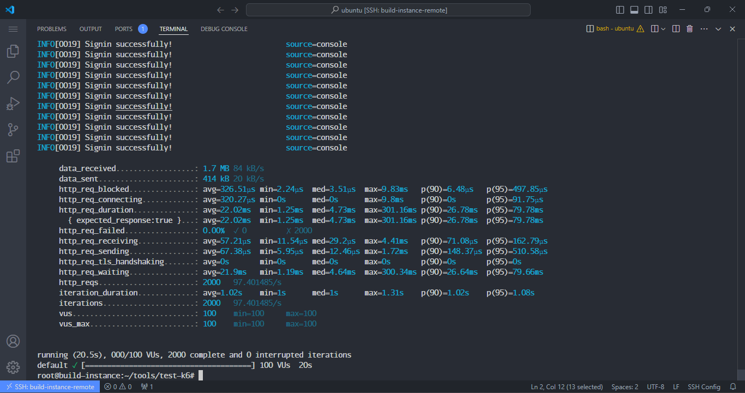This screenshot has width=745, height=393.
Task: Open the Customize Layout icon
Action: point(663,10)
